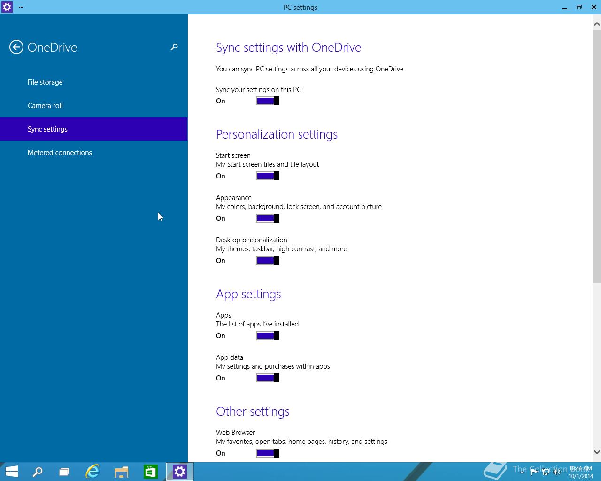This screenshot has height=481, width=601.
Task: Open File storage section
Action: (x=94, y=82)
